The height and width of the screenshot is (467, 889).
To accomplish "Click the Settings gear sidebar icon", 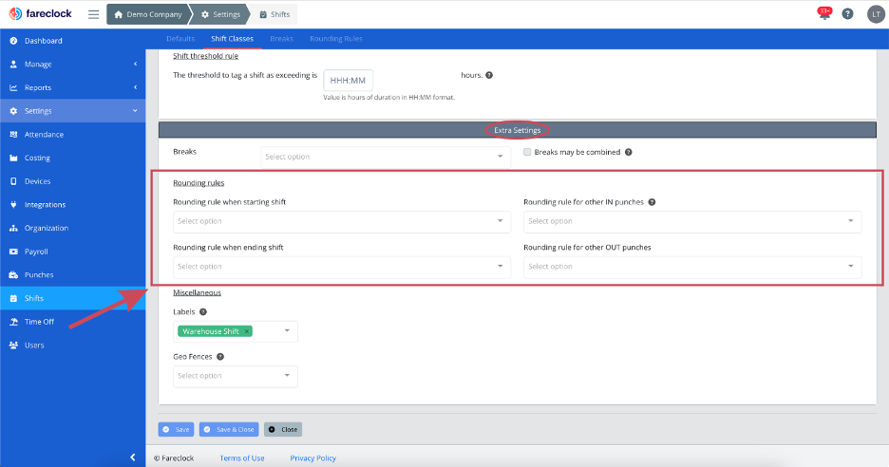I will click(13, 111).
